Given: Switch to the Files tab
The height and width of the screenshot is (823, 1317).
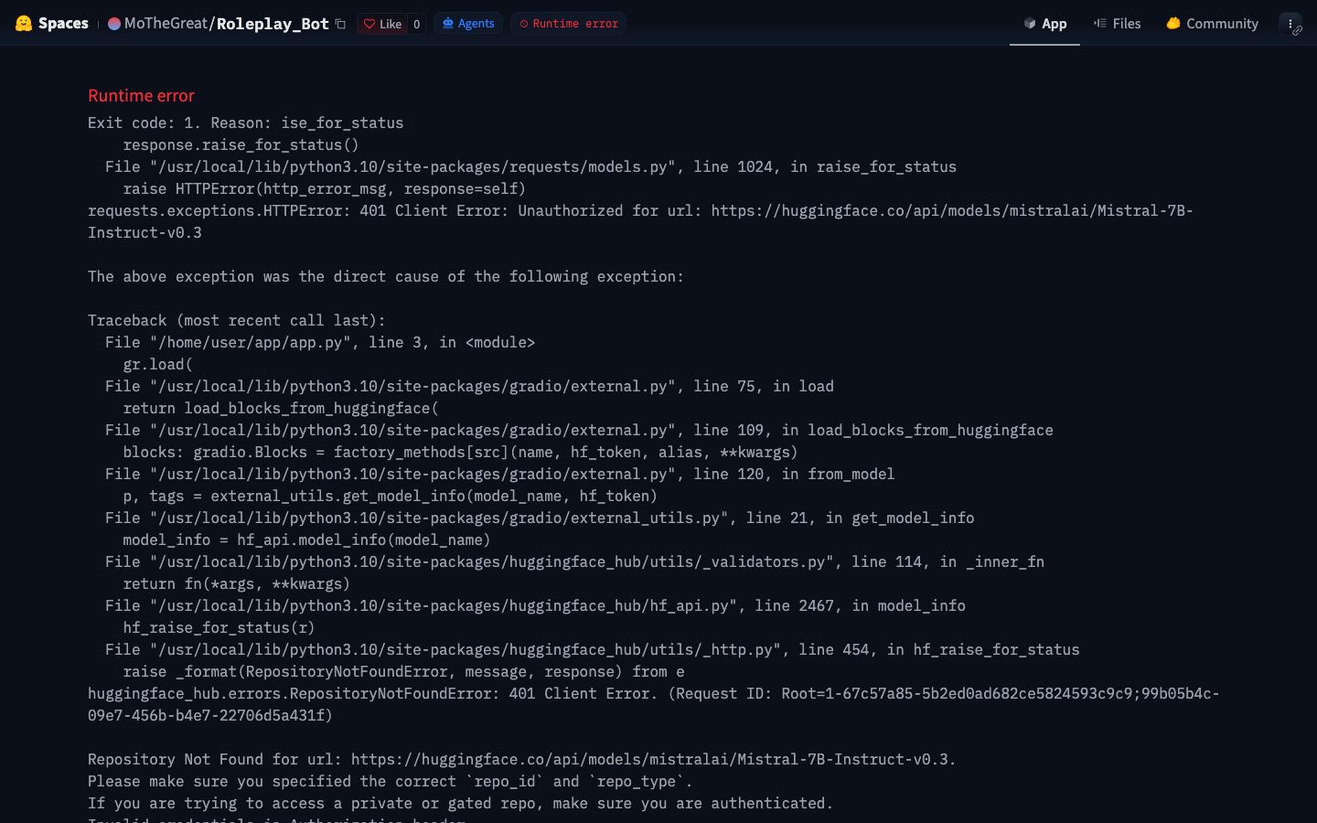Looking at the screenshot, I should coord(1118,24).
